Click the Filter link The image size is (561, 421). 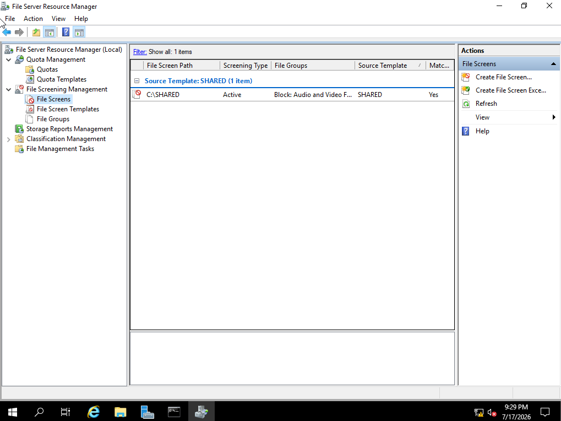click(x=140, y=52)
